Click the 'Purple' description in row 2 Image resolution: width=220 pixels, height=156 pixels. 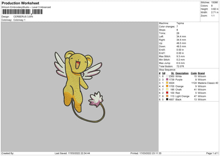coord(179,80)
